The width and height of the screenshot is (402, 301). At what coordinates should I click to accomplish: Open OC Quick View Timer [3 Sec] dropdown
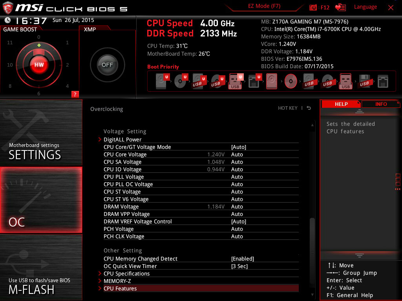pyautogui.click(x=239, y=266)
